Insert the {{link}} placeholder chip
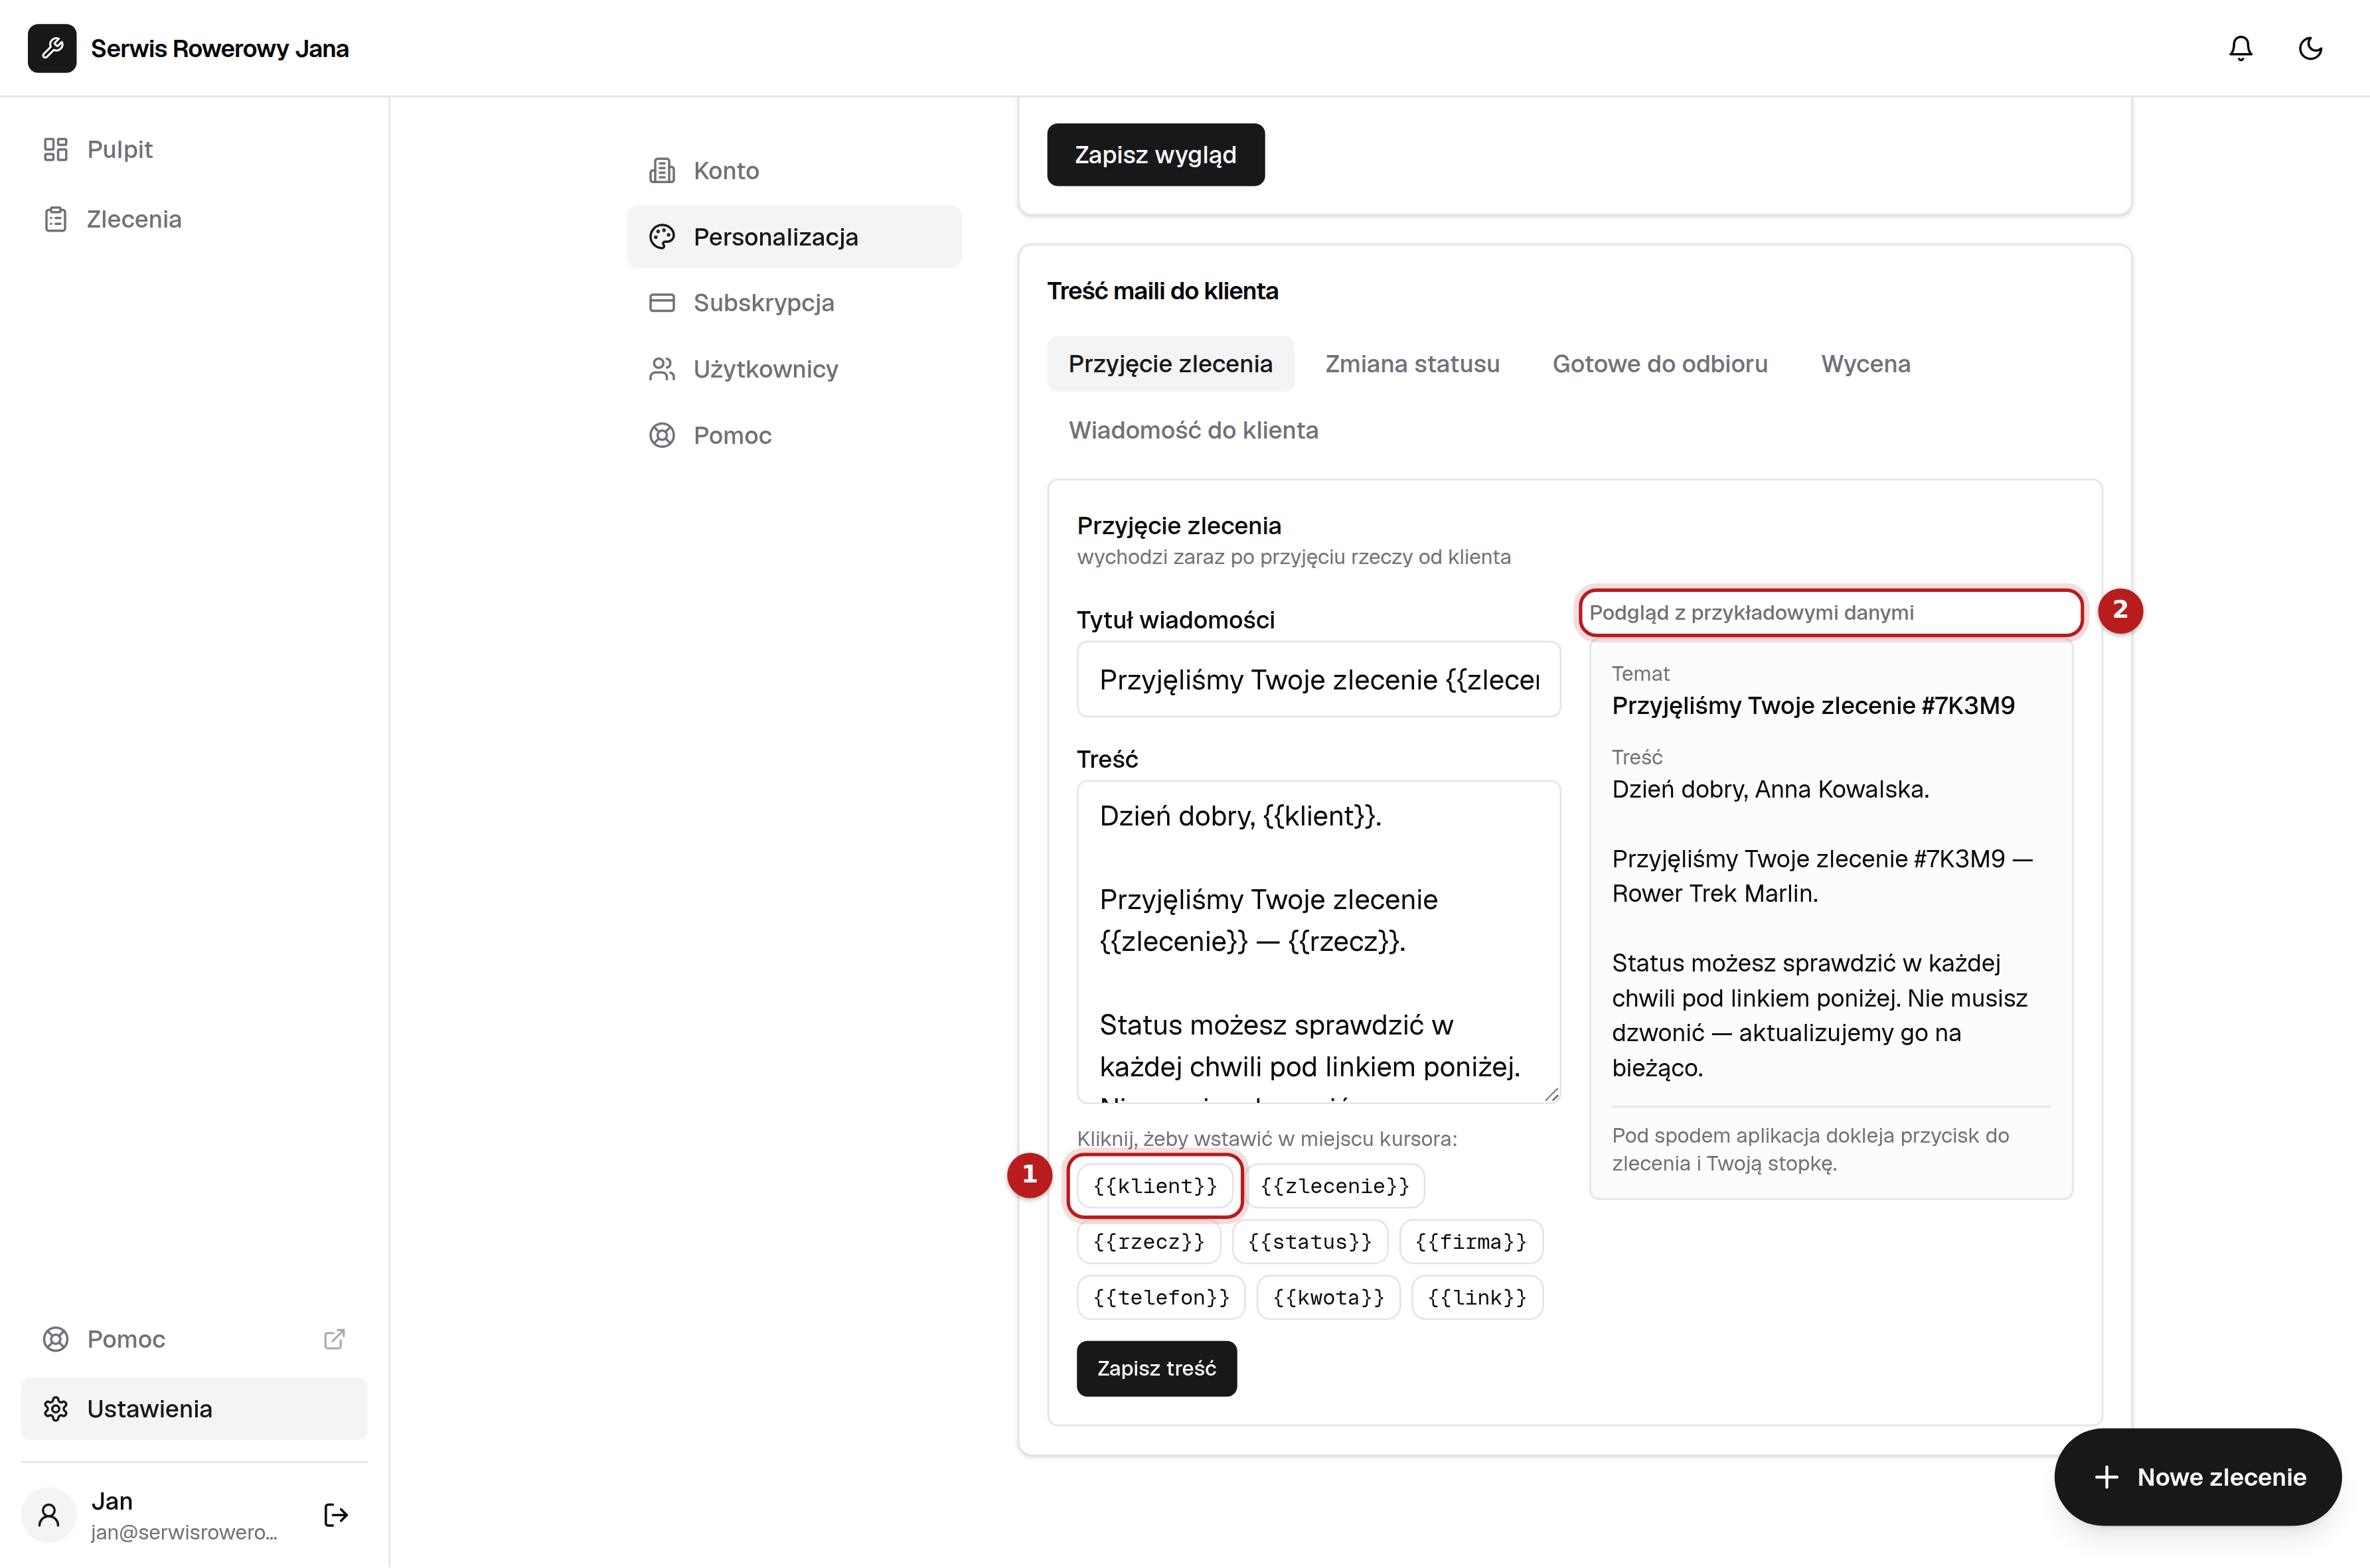The width and height of the screenshot is (2370, 1568). tap(1476, 1298)
